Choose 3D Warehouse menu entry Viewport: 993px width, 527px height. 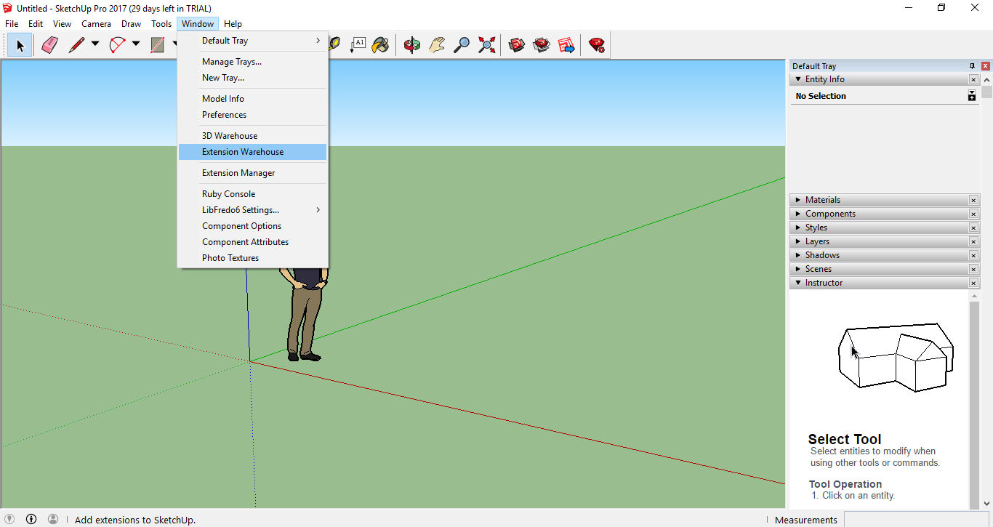pyautogui.click(x=252, y=136)
